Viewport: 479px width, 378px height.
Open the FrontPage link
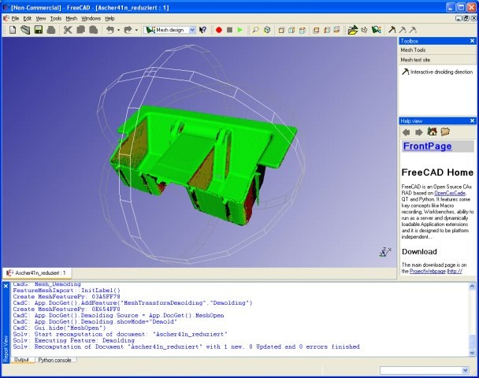pyautogui.click(x=427, y=146)
